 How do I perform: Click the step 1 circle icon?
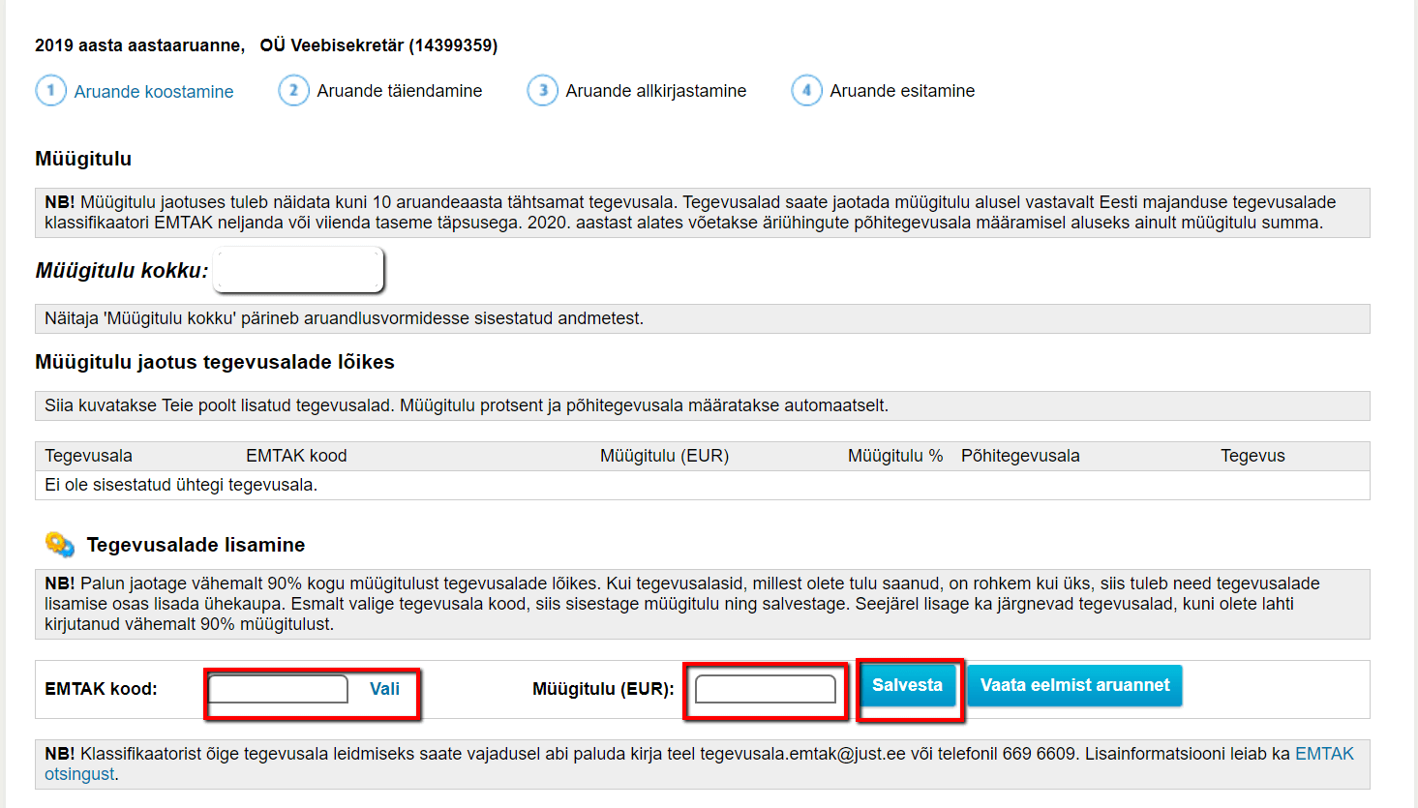coord(50,90)
